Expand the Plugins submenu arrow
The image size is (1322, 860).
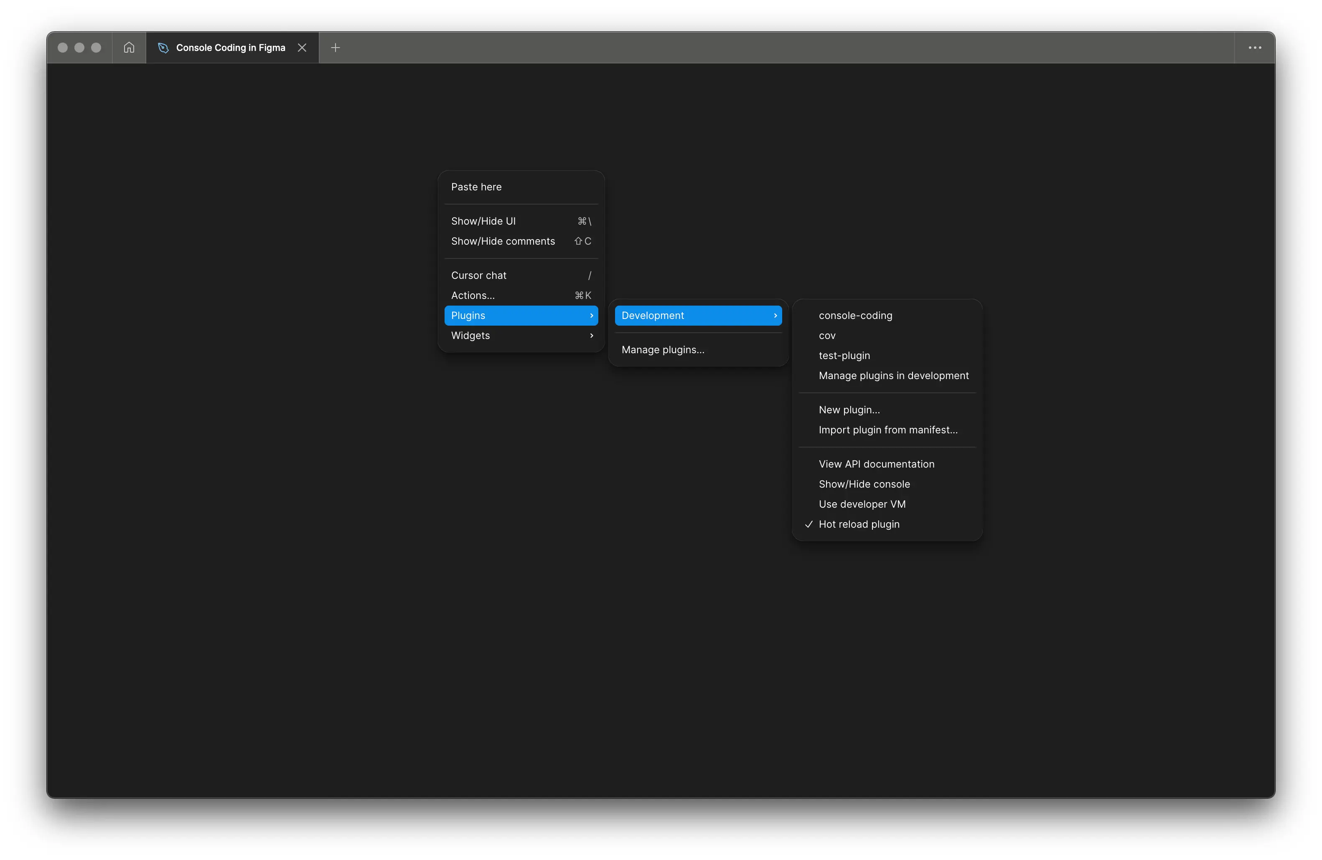pyautogui.click(x=591, y=316)
